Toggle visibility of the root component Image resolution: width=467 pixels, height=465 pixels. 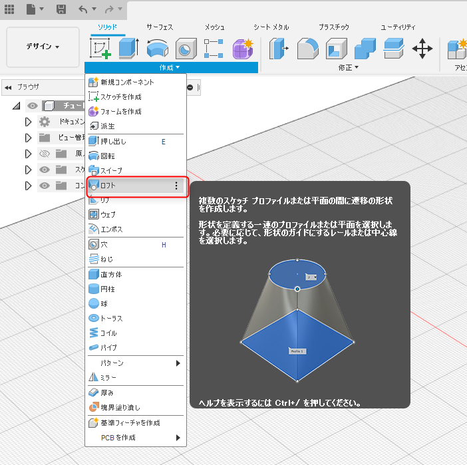click(x=33, y=106)
